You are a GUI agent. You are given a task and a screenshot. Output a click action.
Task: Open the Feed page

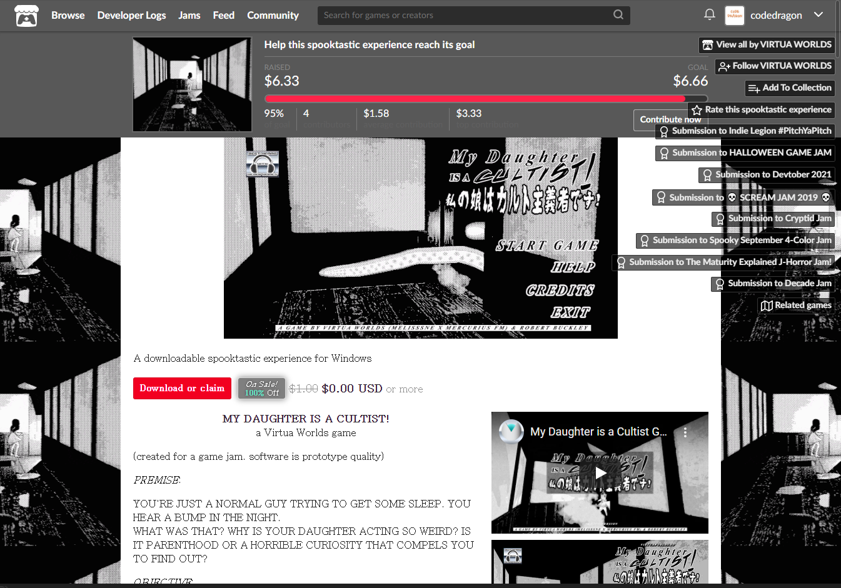(223, 16)
